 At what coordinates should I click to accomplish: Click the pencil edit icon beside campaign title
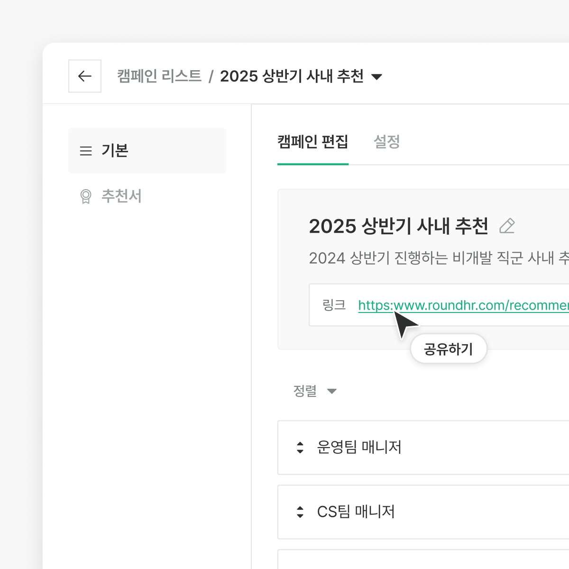point(507,226)
